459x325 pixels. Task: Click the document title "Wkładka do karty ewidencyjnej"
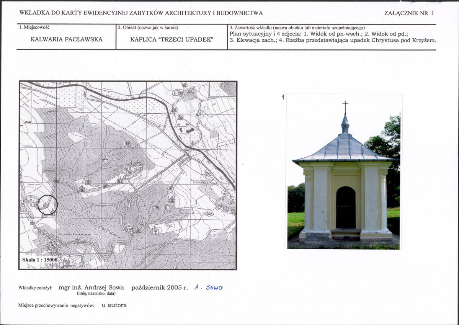coord(141,13)
